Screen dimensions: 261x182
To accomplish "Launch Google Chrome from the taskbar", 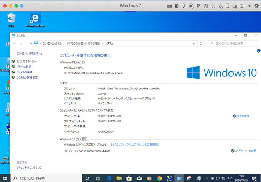I will point(159,179).
